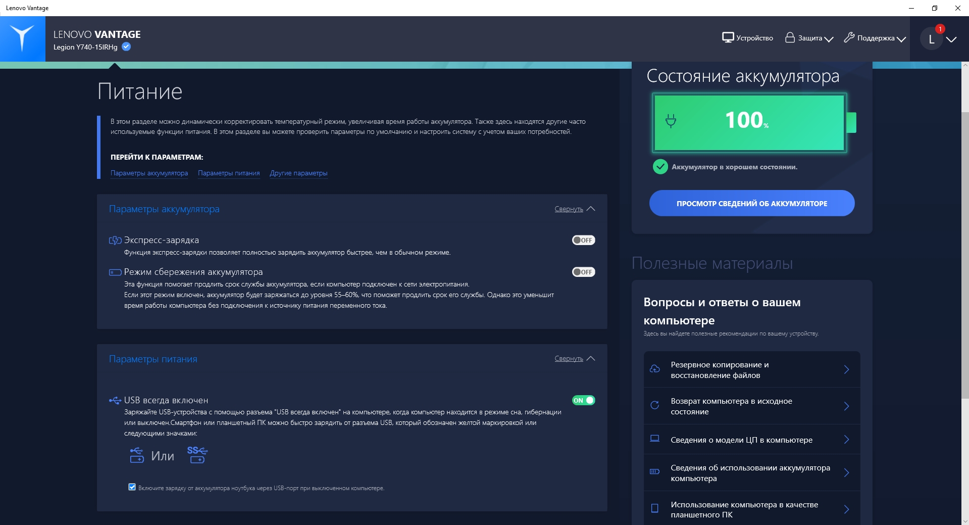Screen dimensions: 969x525
Task: Click the Lenovo Legion logo icon
Action: point(22,38)
